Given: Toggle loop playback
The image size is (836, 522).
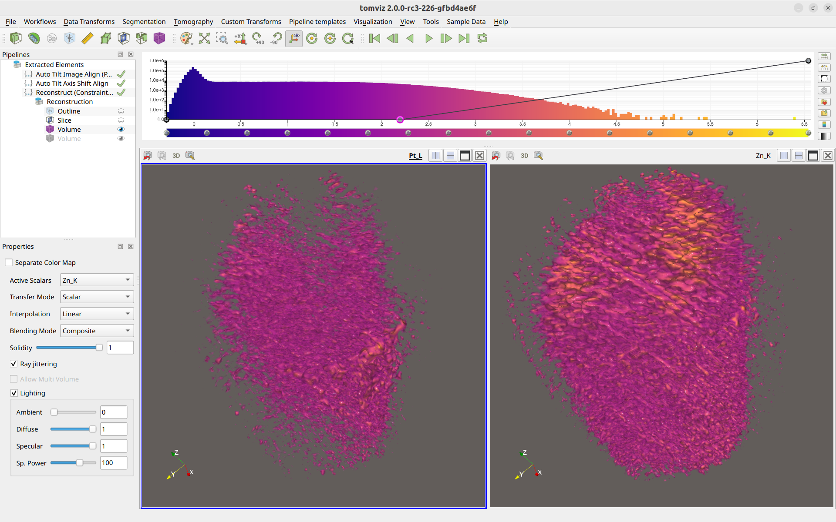Looking at the screenshot, I should coord(482,38).
